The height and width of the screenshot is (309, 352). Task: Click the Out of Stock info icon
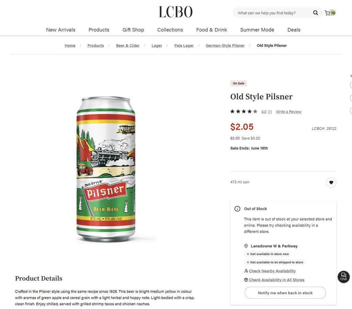point(237,209)
